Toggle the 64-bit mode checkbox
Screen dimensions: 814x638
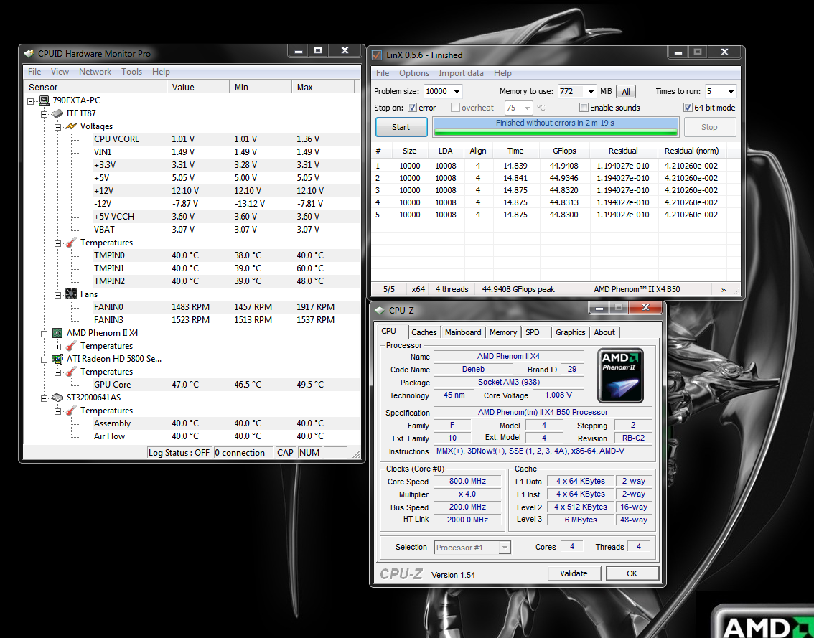688,108
